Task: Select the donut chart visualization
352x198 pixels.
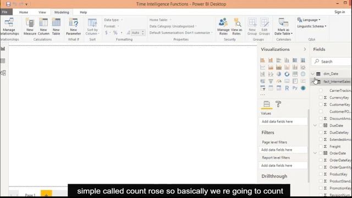Action: (287, 74)
